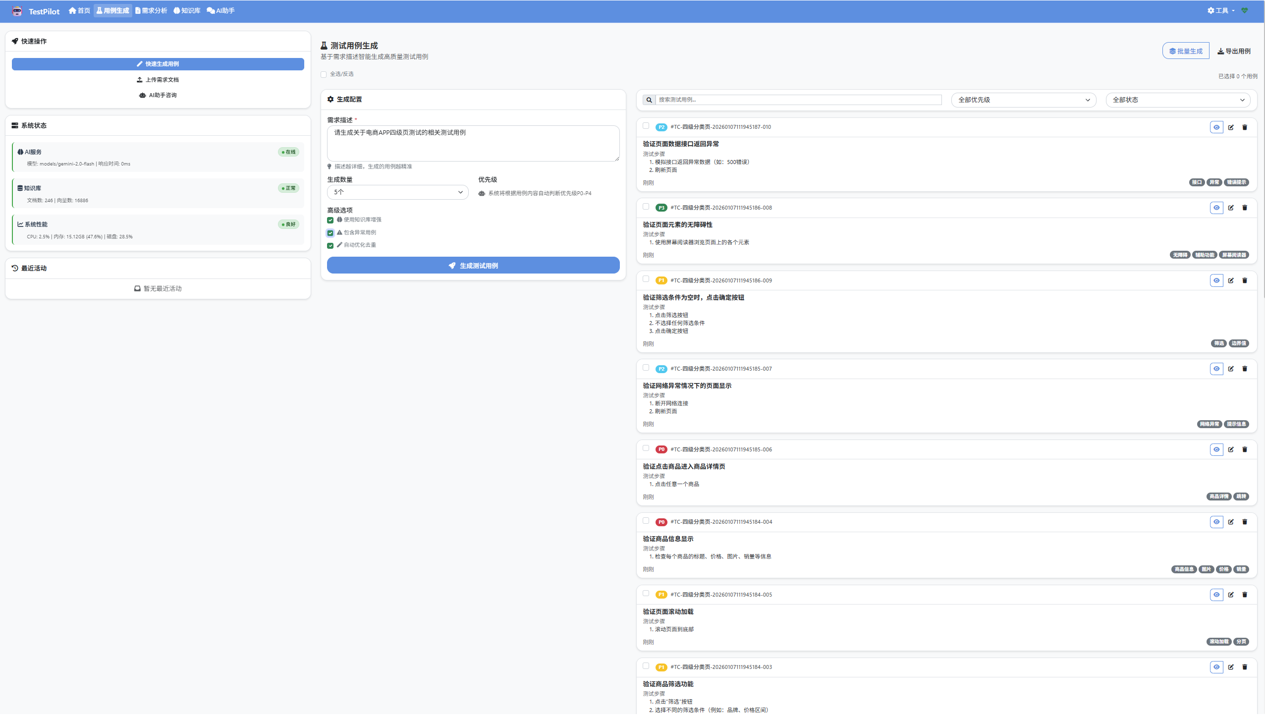Click the 批量生成 button
The height and width of the screenshot is (719, 1265).
tap(1185, 51)
